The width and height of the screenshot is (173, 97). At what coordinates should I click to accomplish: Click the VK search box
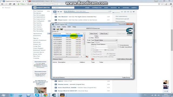63,8
